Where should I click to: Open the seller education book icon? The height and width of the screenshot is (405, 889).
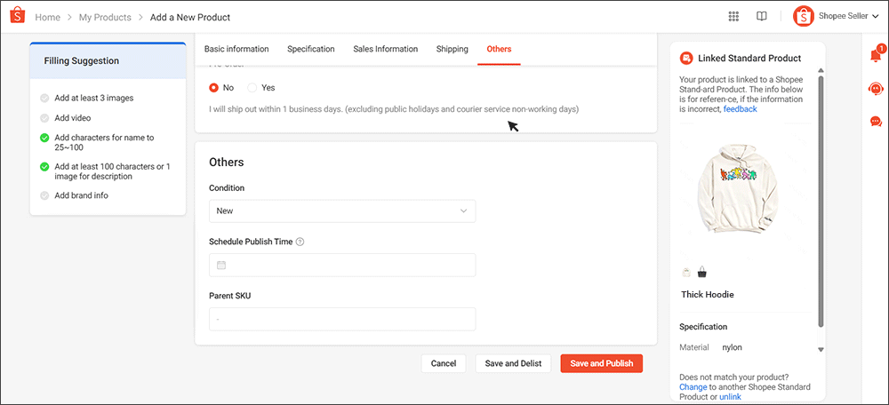click(762, 16)
